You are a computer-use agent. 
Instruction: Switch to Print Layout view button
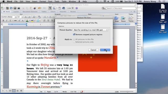14,91
